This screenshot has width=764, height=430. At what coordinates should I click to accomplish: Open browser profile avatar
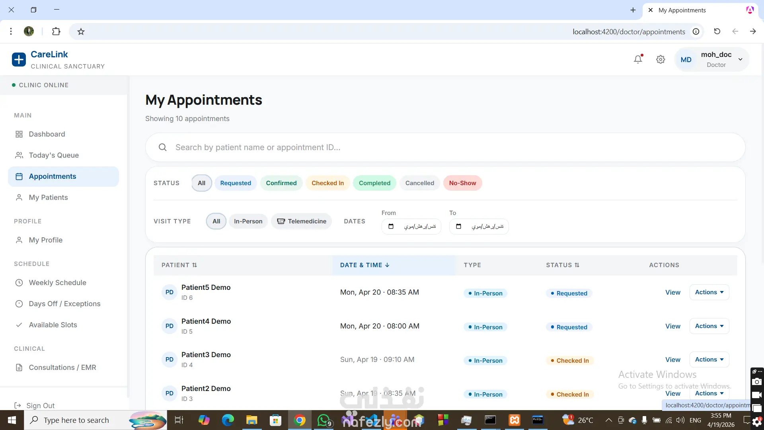(x=29, y=31)
